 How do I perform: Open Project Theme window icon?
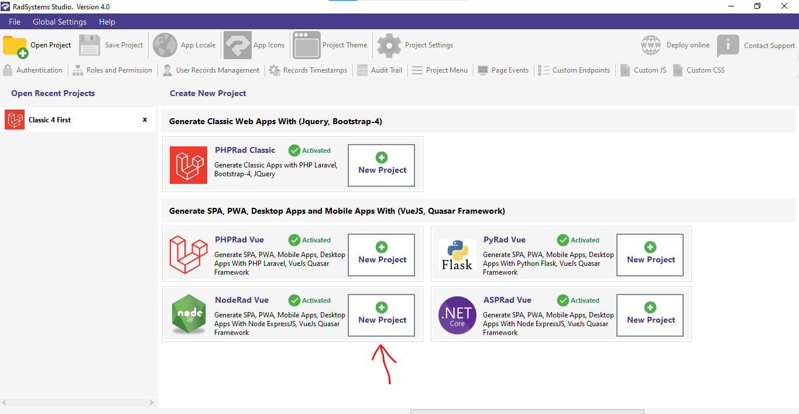pyautogui.click(x=307, y=45)
